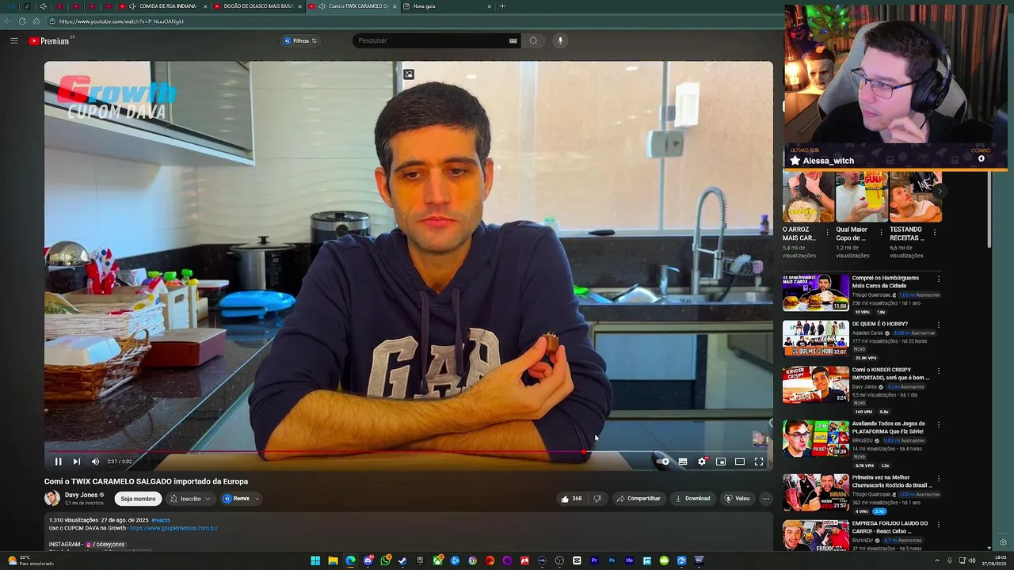Open the page settings gear at bottom right
The image size is (1014, 570).
pyautogui.click(x=1003, y=543)
